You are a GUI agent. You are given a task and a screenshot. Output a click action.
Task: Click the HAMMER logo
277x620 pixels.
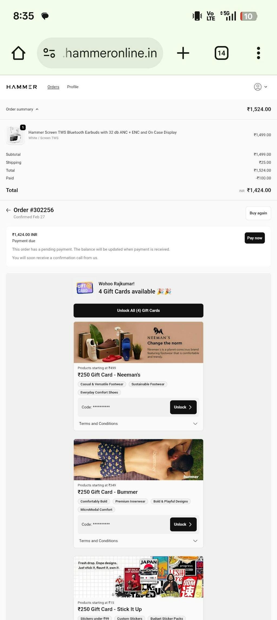point(22,87)
